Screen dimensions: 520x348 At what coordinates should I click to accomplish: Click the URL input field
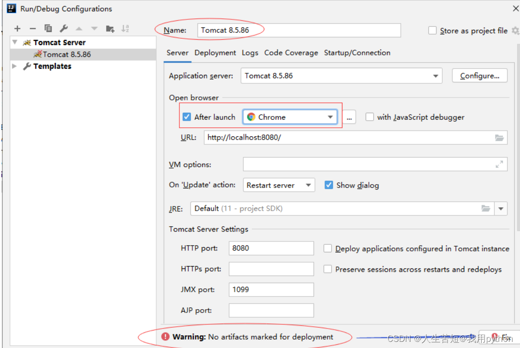pyautogui.click(x=356, y=137)
